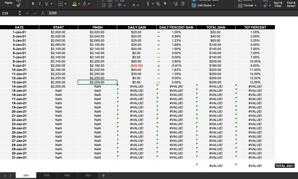This screenshot has height=179, width=298.
Task: Click the Clear eraser icon
Action: coord(266,5)
